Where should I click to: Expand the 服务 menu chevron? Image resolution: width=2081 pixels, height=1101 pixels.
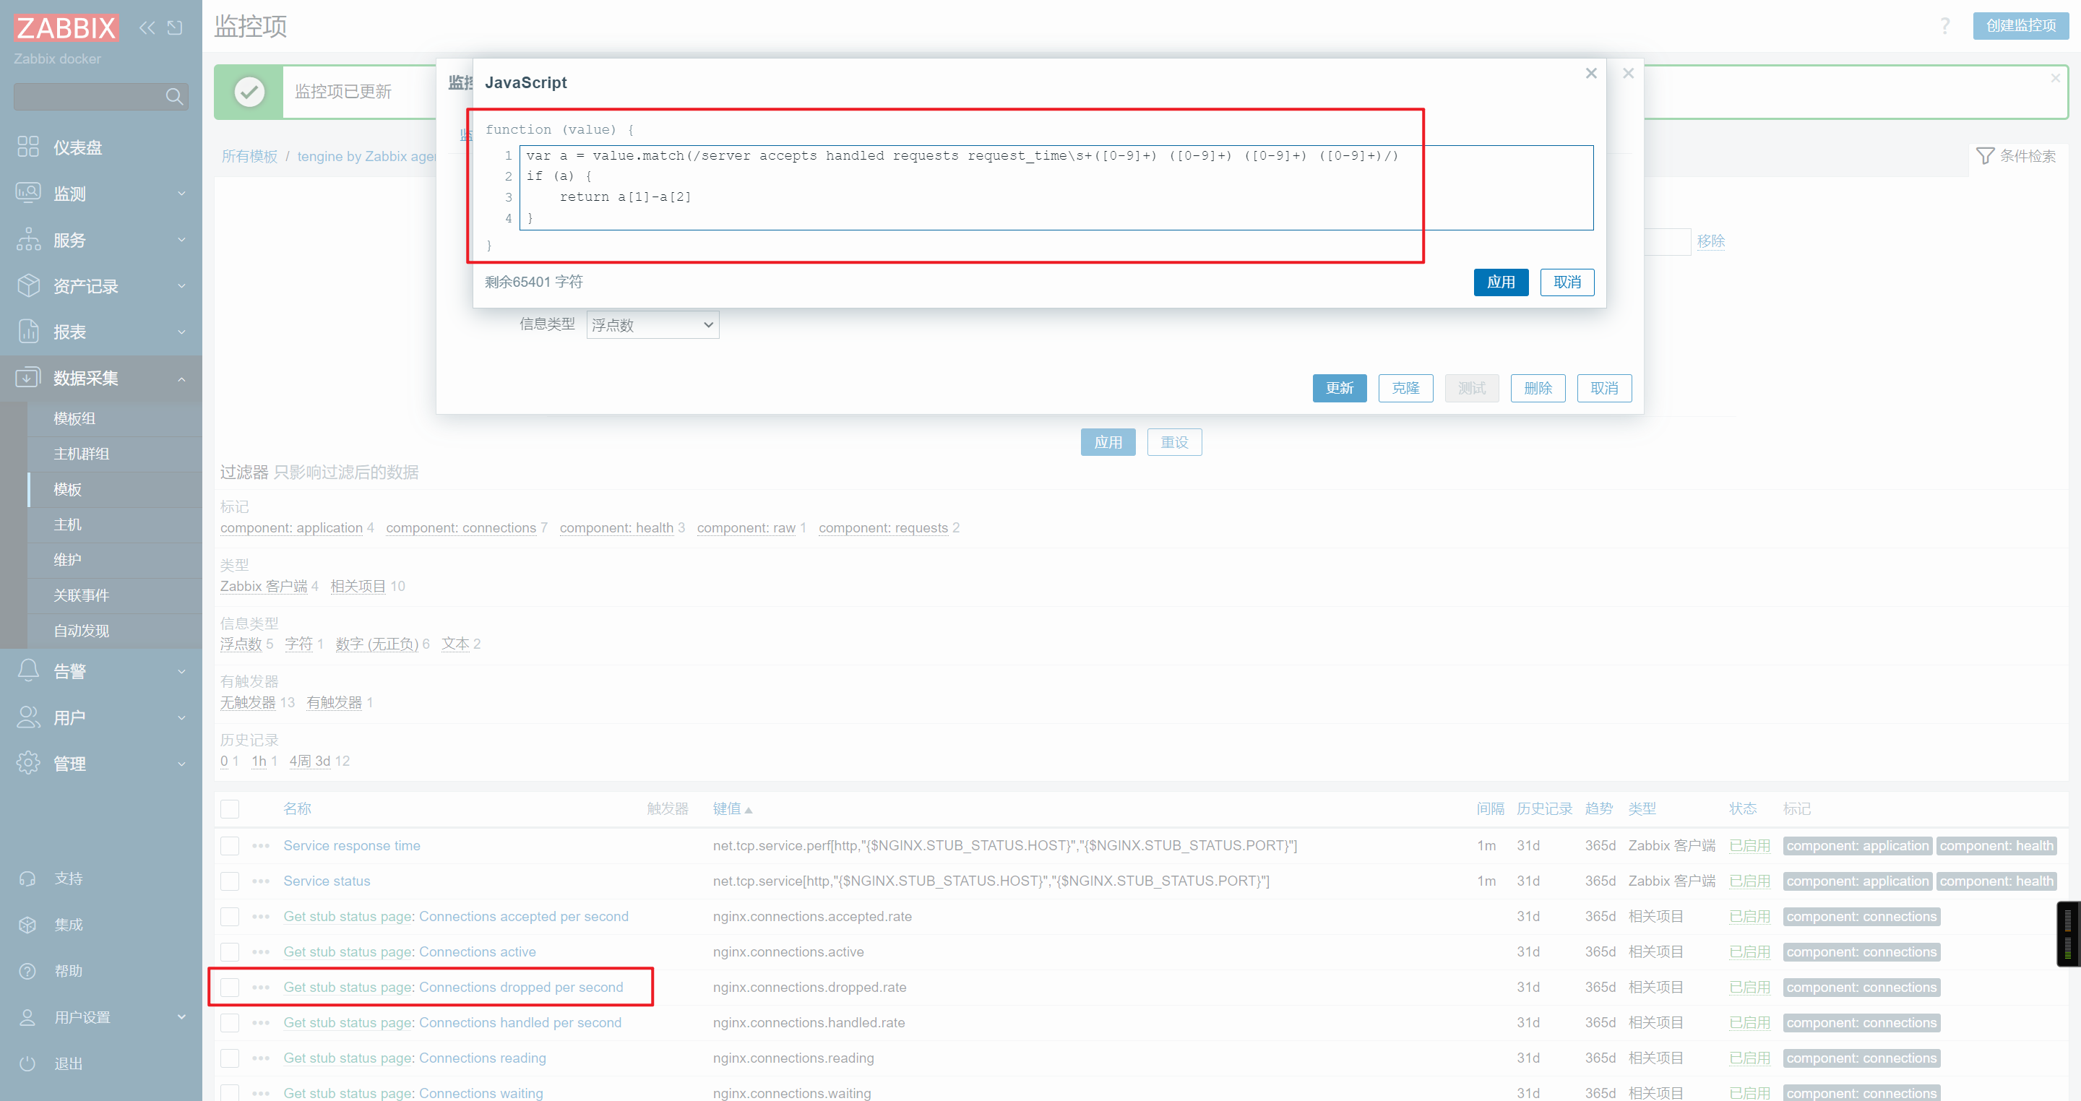tap(181, 240)
